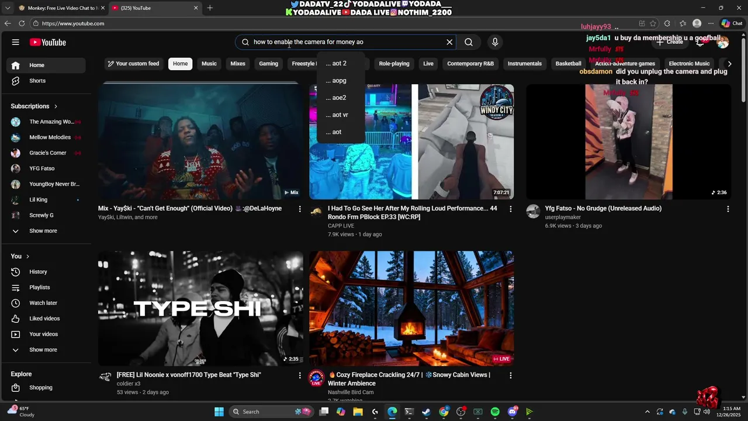Show more category chips arrow

pos(729,64)
